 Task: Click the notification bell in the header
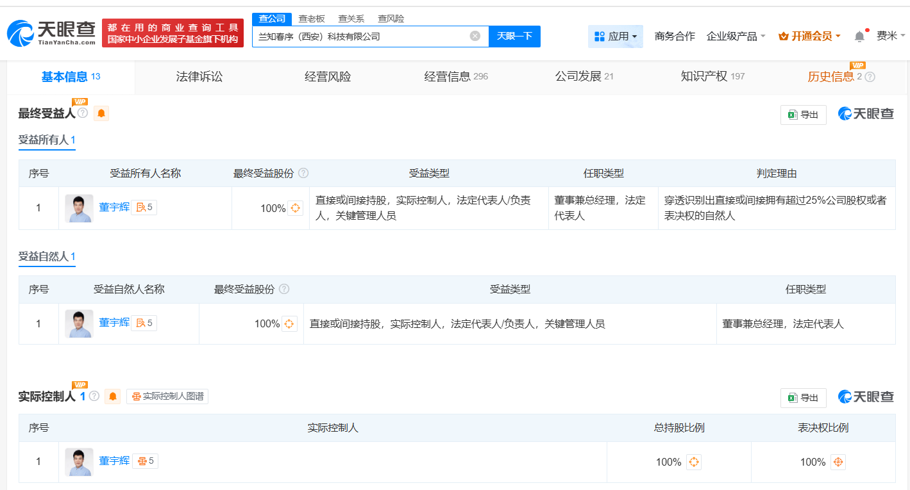859,37
